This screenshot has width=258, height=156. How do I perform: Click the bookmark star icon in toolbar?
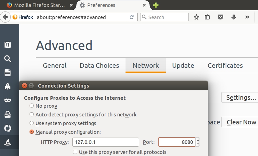tap(196, 17)
